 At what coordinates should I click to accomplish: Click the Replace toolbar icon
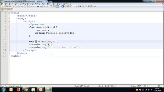tap(41, 6)
